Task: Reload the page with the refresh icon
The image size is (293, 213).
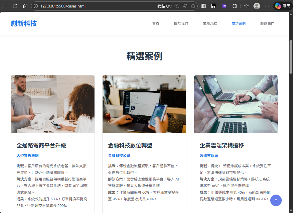Action: (x=15, y=6)
